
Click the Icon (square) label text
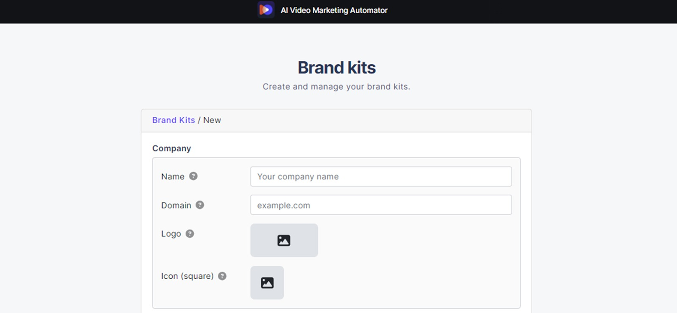[187, 276]
